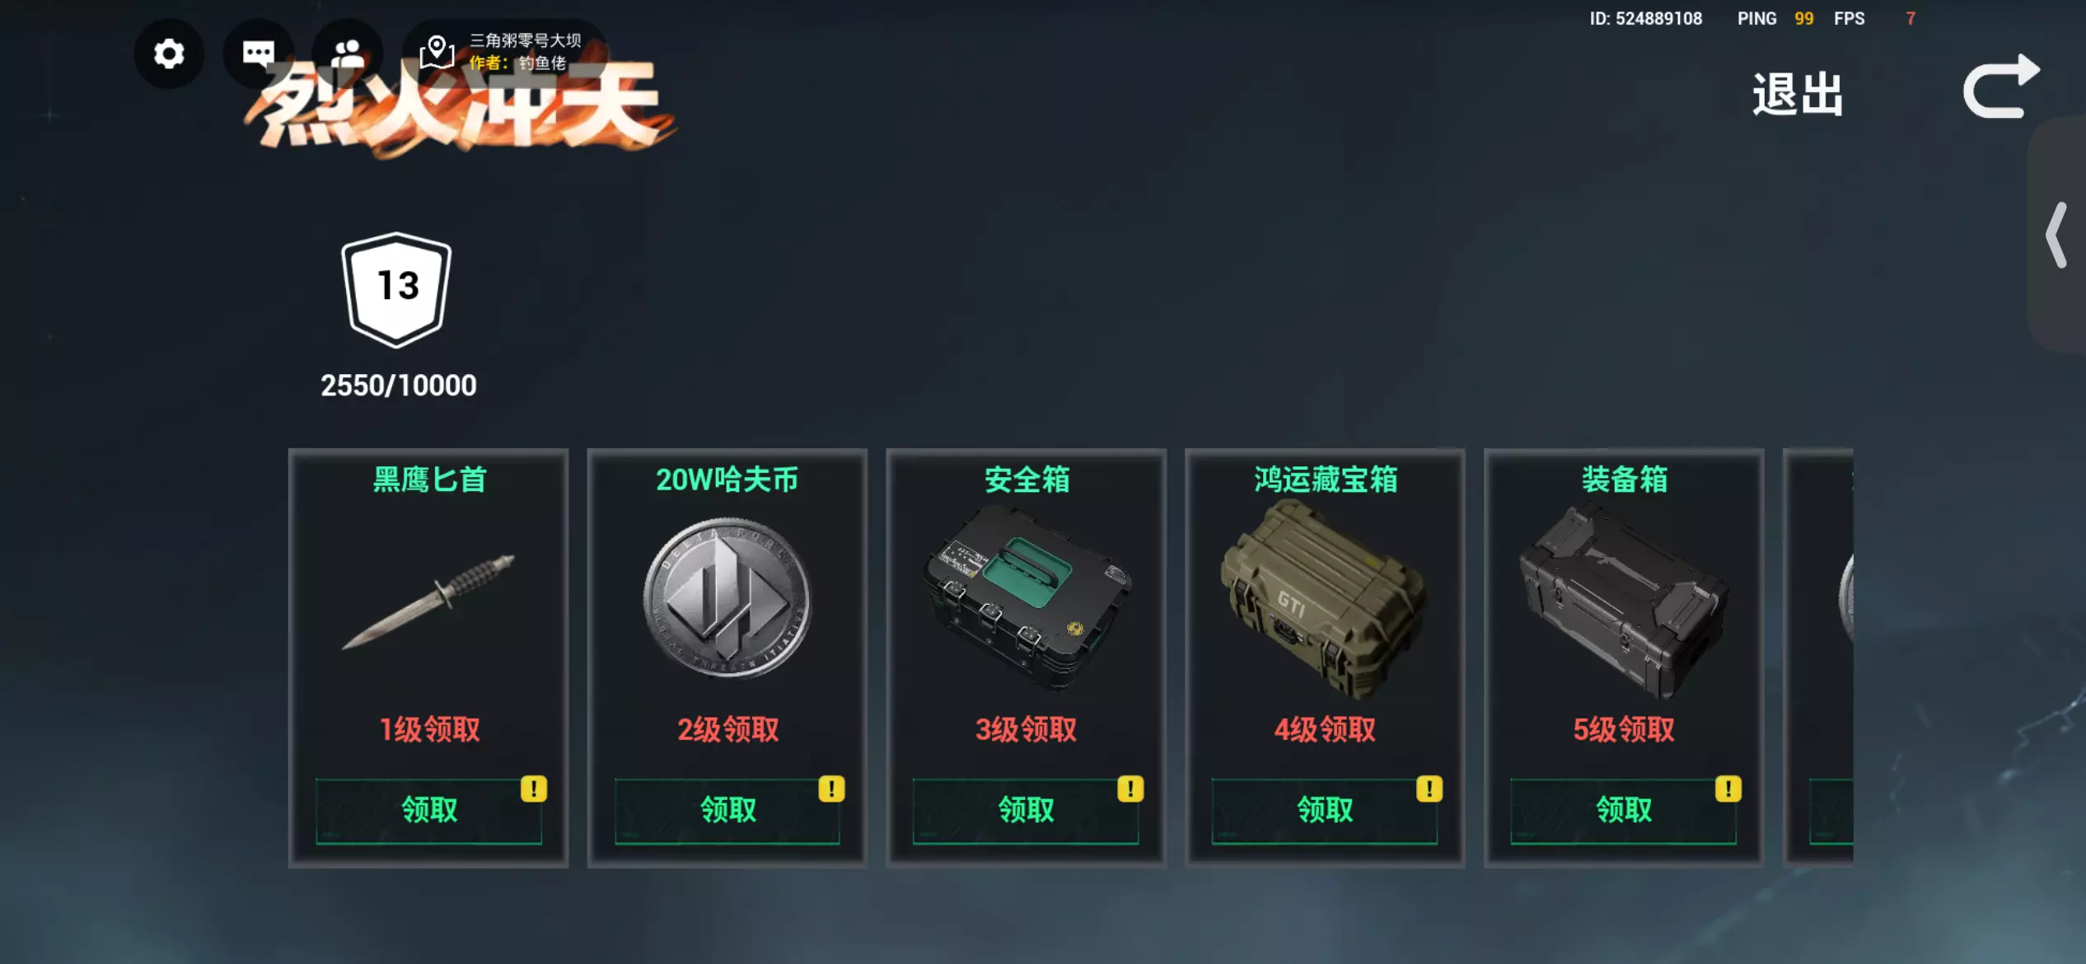Claim the 装备箱 level 5 reward
The width and height of the screenshot is (2086, 964).
(1623, 811)
